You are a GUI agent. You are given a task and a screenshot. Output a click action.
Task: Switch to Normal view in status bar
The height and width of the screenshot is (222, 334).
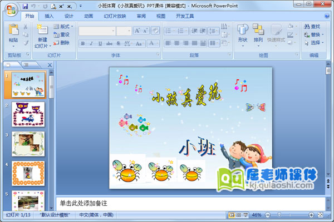(x=232, y=215)
